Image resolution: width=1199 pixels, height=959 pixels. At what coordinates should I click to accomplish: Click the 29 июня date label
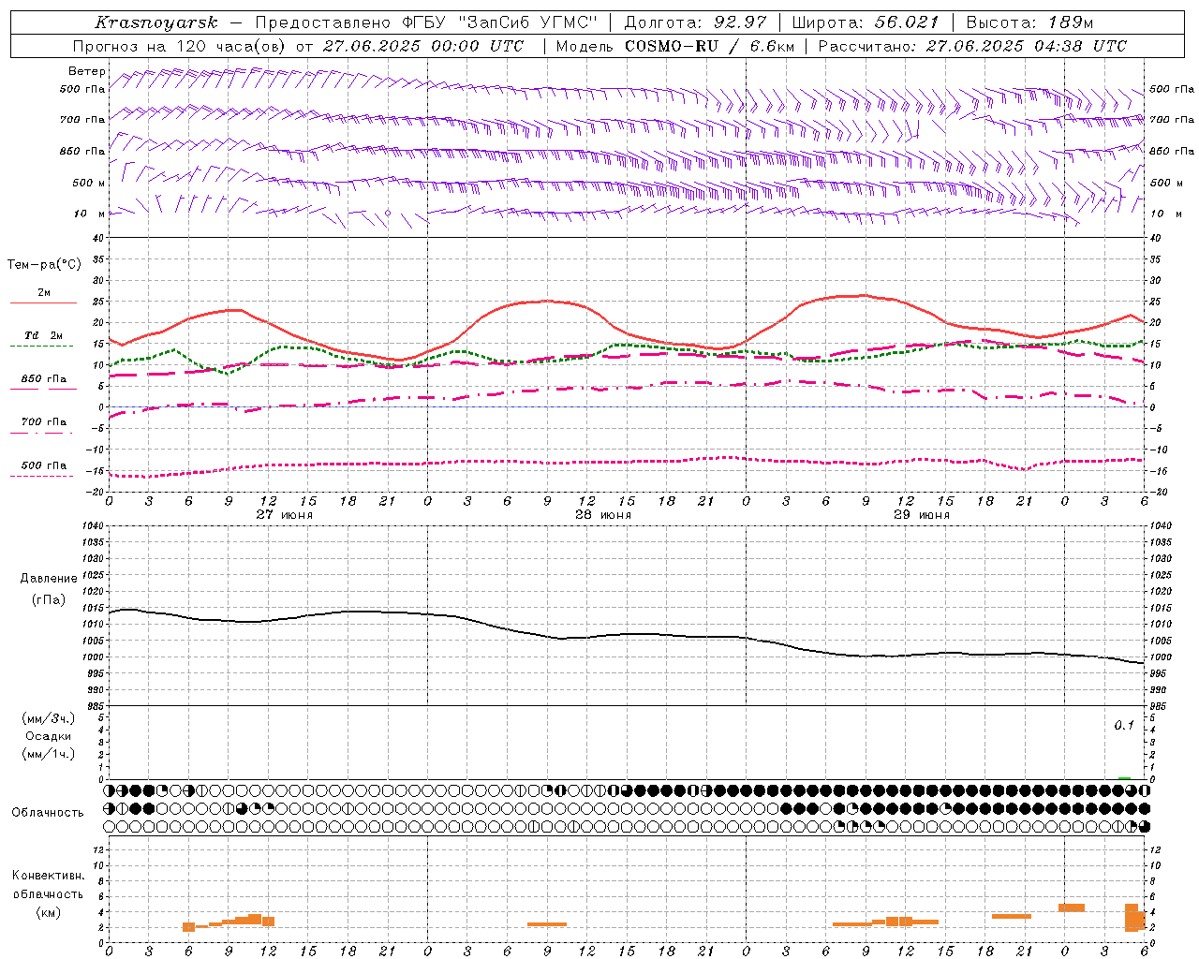pos(921,515)
